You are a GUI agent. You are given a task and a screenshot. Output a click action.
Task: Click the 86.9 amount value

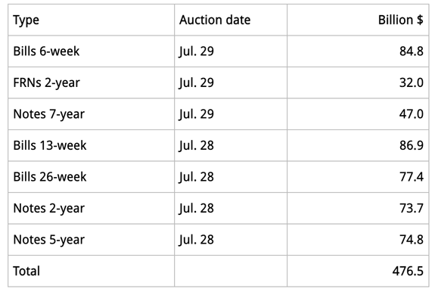coord(412,145)
